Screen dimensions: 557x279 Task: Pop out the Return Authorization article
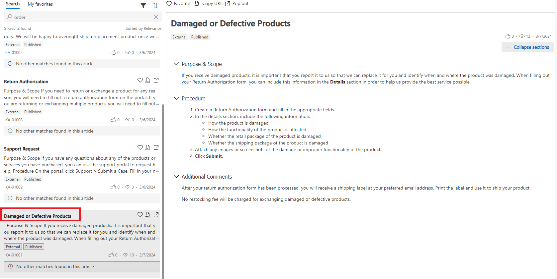pos(156,80)
